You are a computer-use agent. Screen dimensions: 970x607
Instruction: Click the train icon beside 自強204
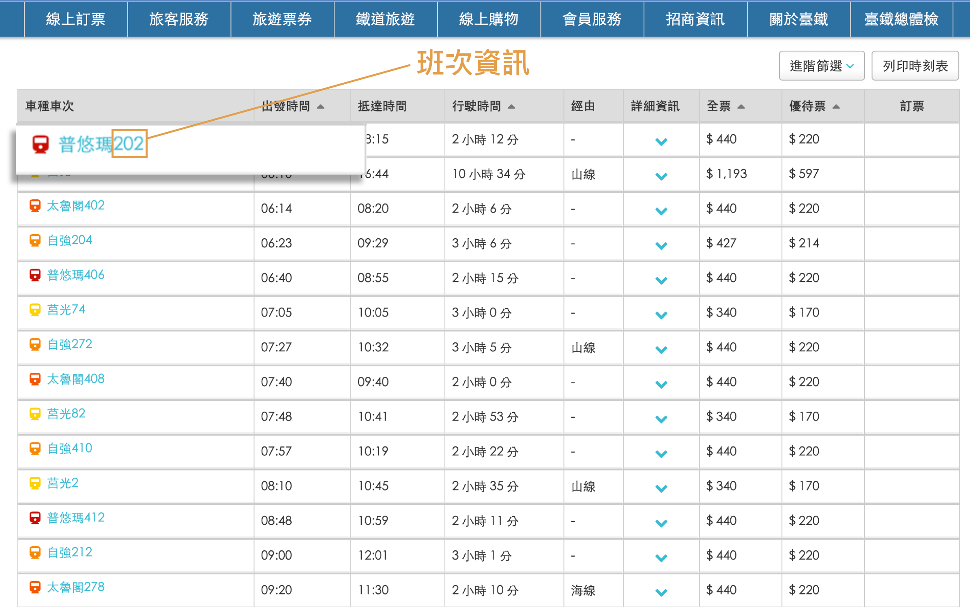coord(35,241)
